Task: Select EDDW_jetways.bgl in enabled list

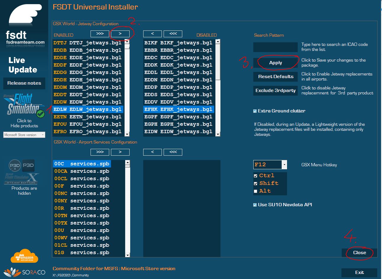Action: tap(88, 102)
